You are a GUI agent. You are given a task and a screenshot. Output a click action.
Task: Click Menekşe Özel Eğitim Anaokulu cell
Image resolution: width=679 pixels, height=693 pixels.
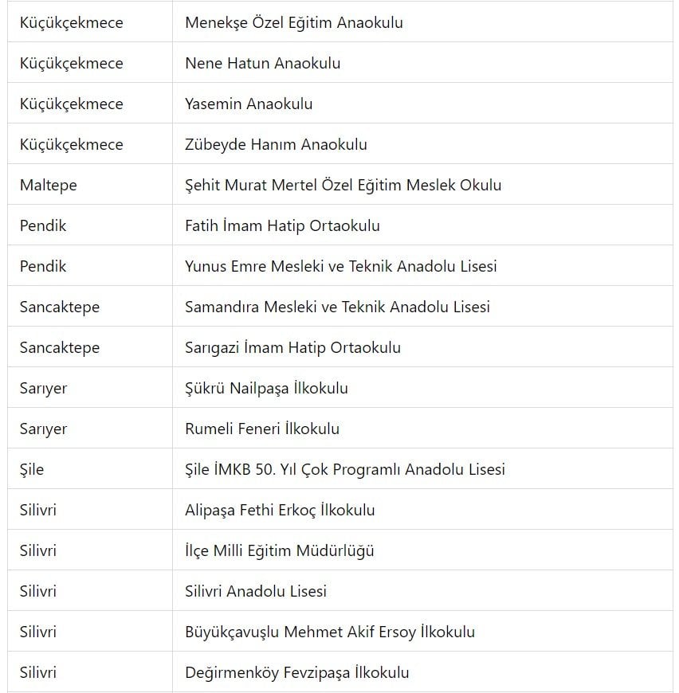[293, 23]
